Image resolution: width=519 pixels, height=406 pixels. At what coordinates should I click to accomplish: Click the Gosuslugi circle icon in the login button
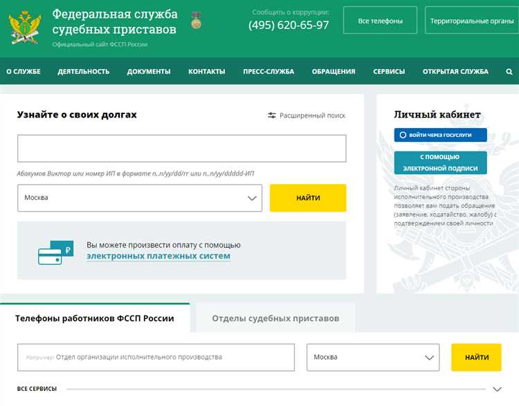[403, 135]
